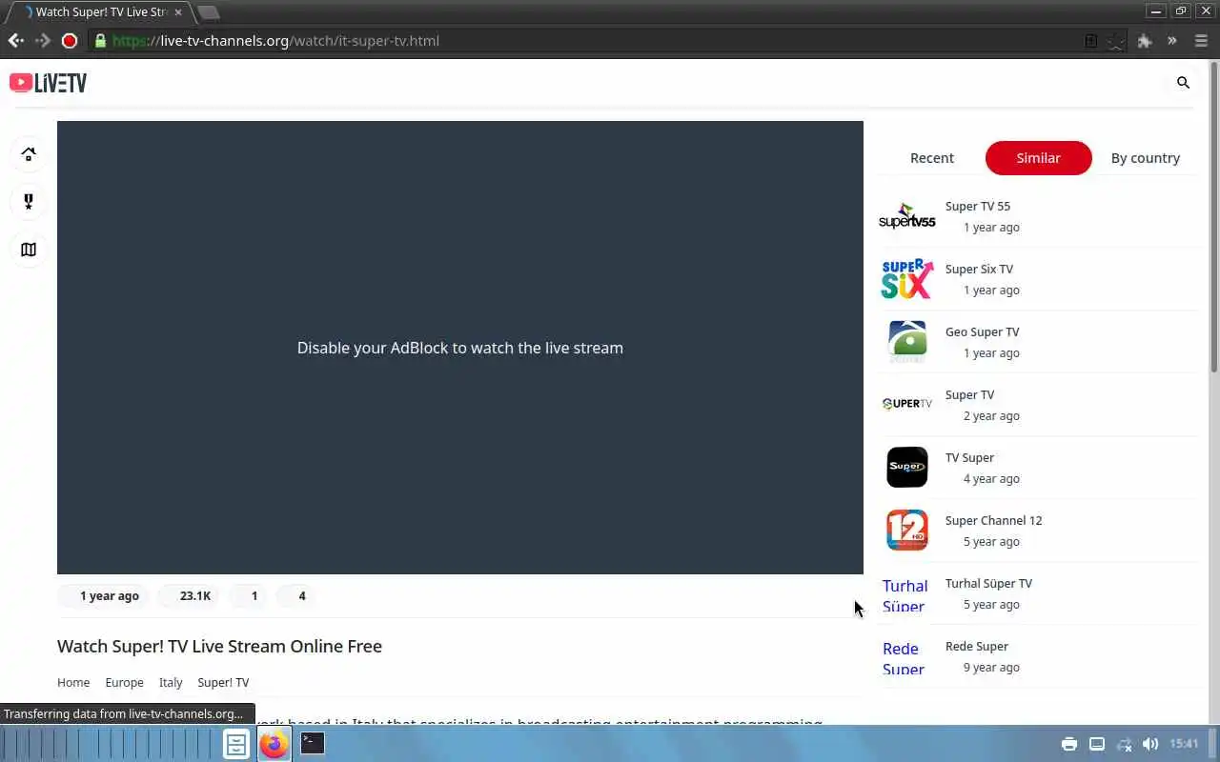1220x762 pixels.
Task: Click the 'Super TV' title dated 2 year ago
Action: [x=969, y=394]
